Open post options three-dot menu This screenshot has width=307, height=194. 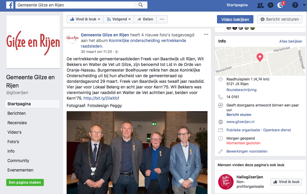click(x=206, y=34)
